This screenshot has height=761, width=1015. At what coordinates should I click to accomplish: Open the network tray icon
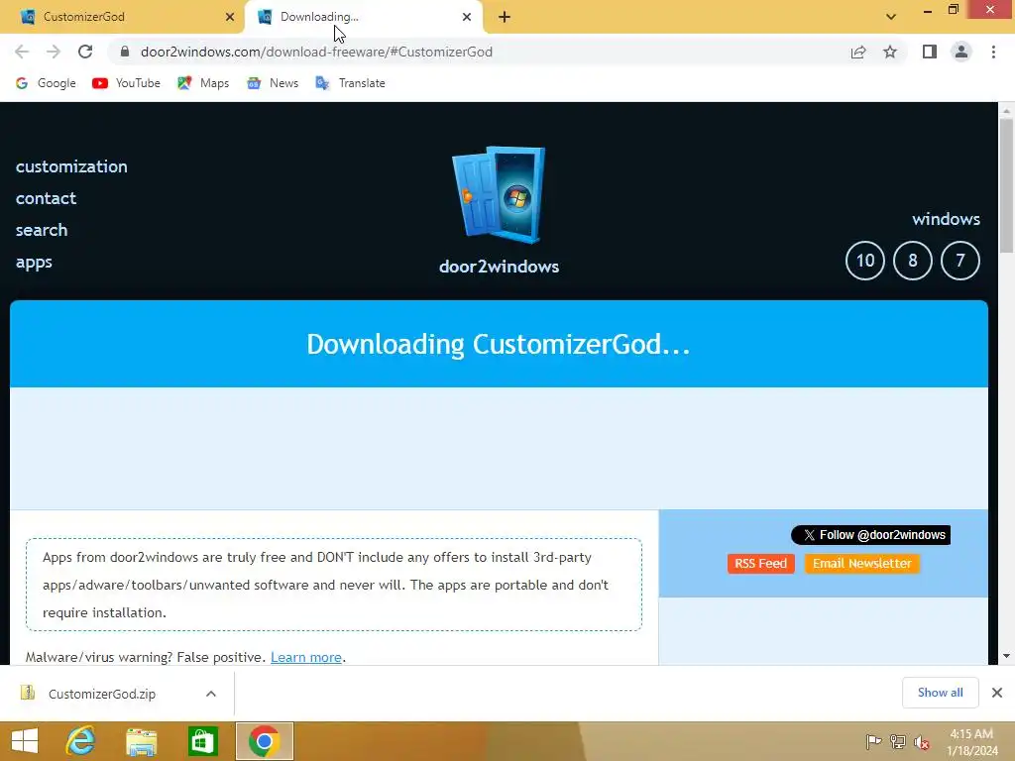[x=898, y=741]
